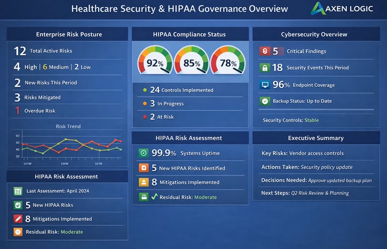Select the 92% compliance gauge
387x249 pixels.
coord(155,59)
